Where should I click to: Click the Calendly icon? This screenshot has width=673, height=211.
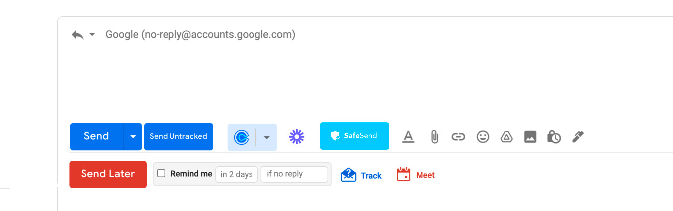(x=242, y=137)
